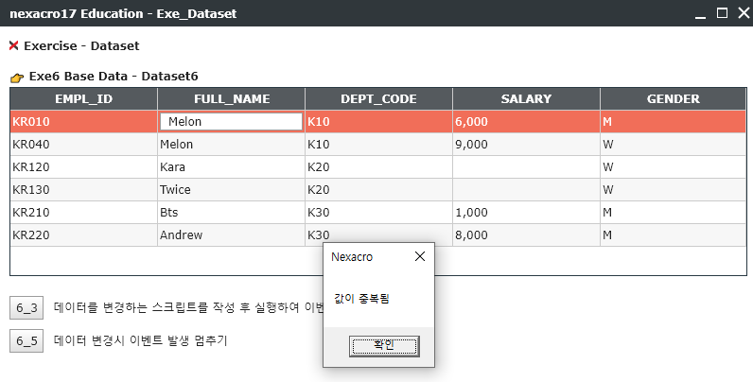Click K10 dept code in KR040 row
Image resolution: width=753 pixels, height=382 pixels.
point(379,145)
